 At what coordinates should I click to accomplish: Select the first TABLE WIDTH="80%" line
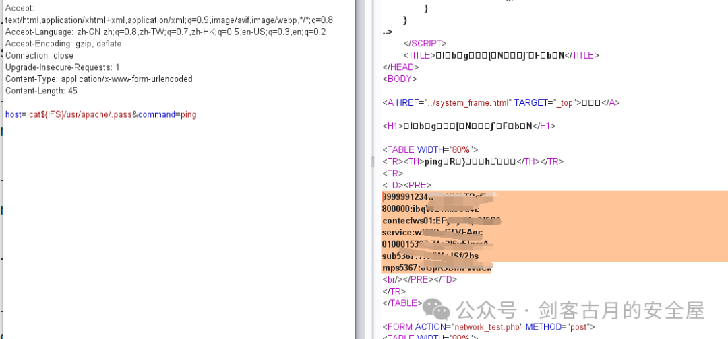pos(430,149)
